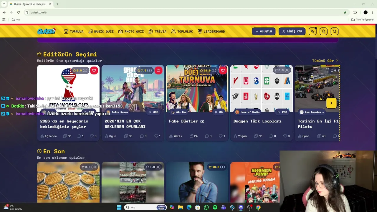Screen dimensions: 377x212
Task: Open the Photo Quiz menu
Action: (x=131, y=32)
